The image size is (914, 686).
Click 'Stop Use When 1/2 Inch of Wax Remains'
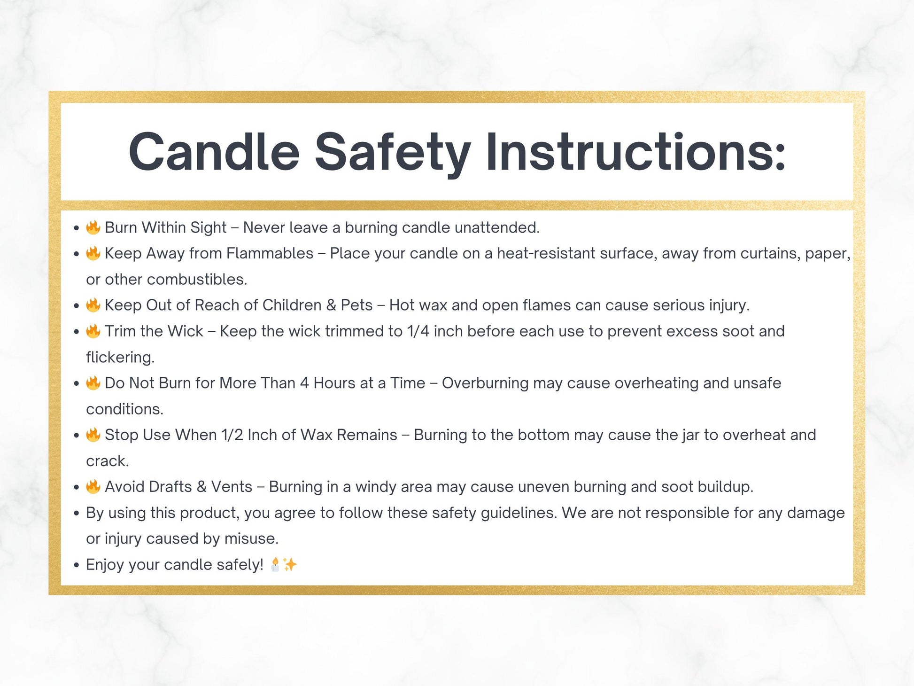251,435
